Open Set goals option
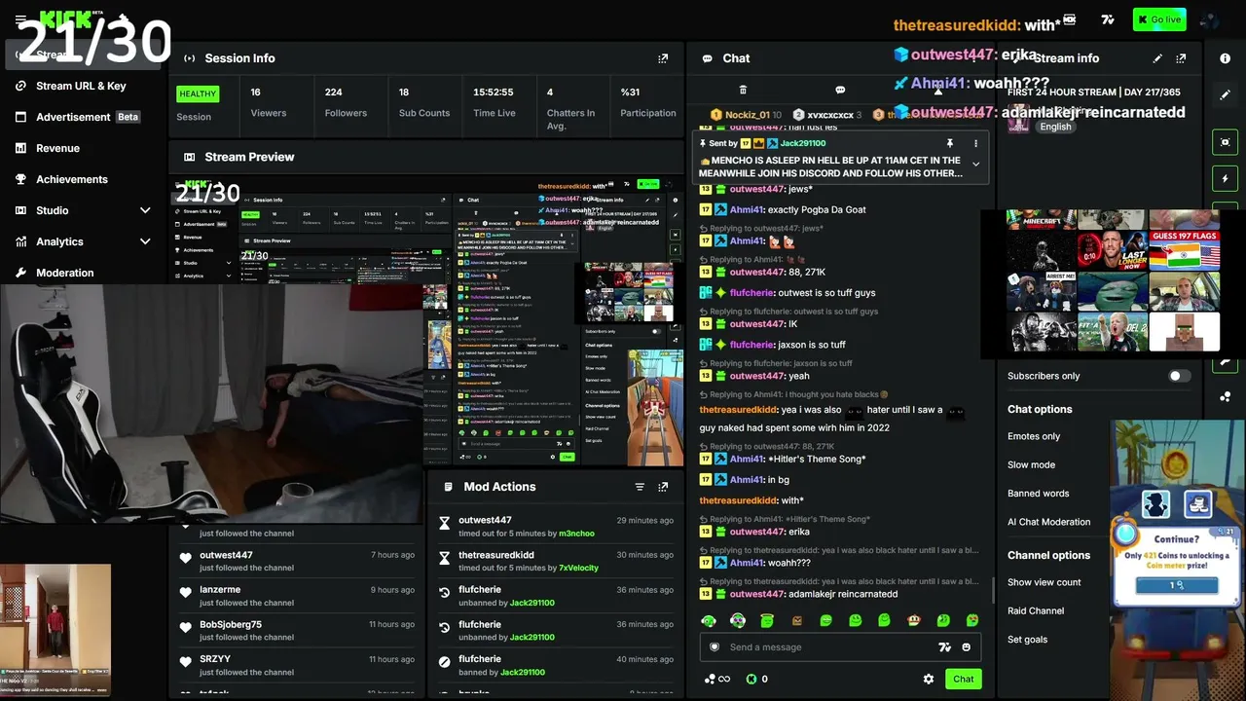The width and height of the screenshot is (1246, 701). tap(1027, 640)
